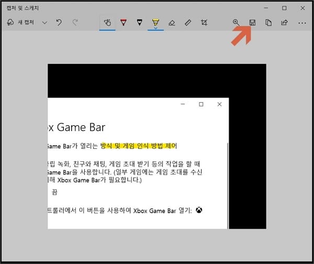This screenshot has height=264, width=314.
Task: Select the black pencil tool
Action: point(140,23)
